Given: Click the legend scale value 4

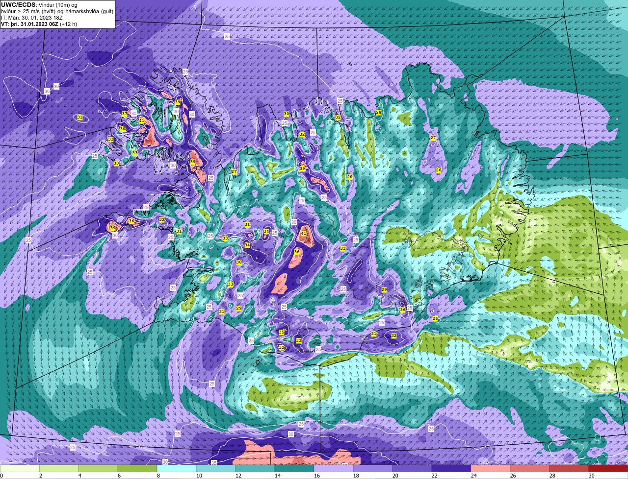Looking at the screenshot, I should pos(79,476).
